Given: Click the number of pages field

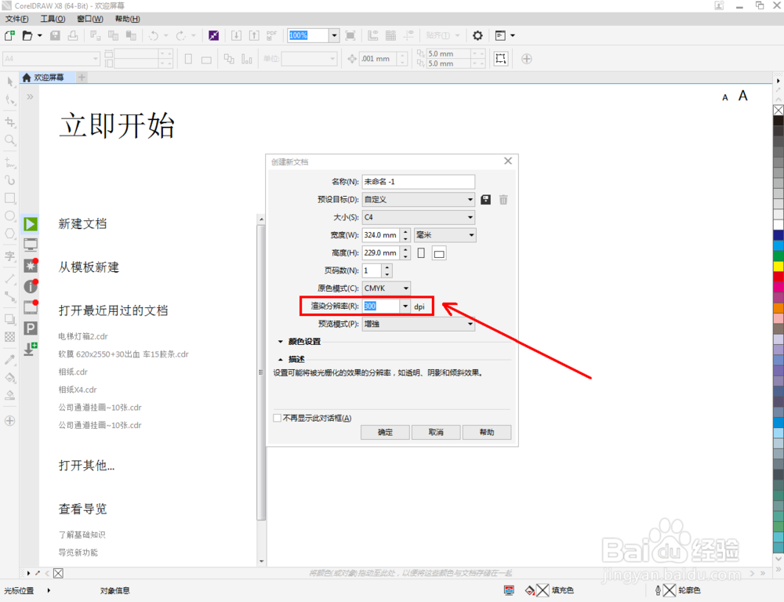Looking at the screenshot, I should coord(372,271).
